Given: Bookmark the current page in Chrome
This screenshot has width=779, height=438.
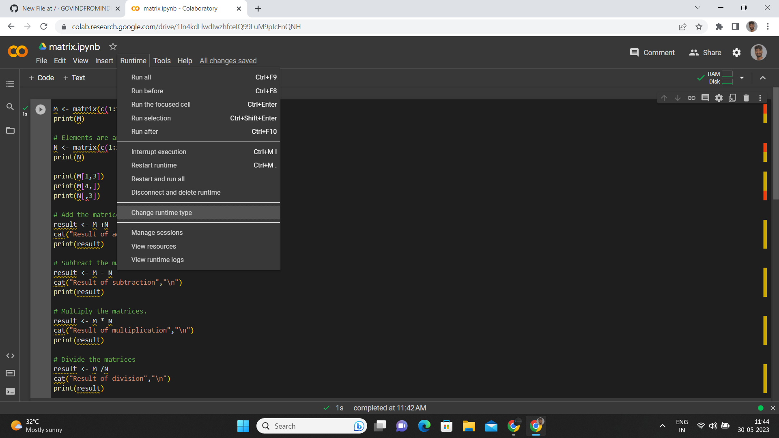Looking at the screenshot, I should tap(699, 26).
